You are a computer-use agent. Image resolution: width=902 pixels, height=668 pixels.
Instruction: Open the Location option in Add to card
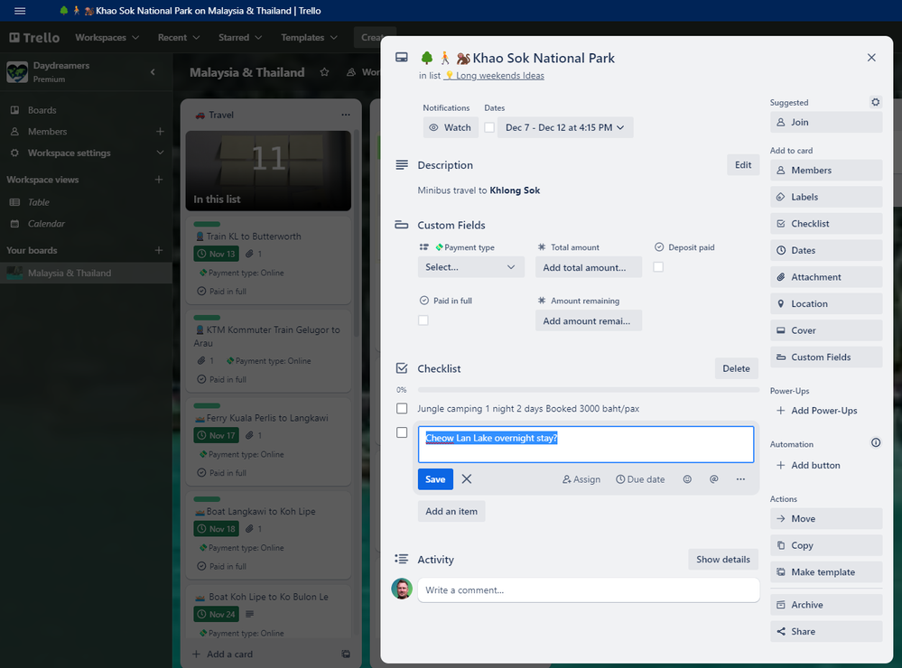click(826, 304)
